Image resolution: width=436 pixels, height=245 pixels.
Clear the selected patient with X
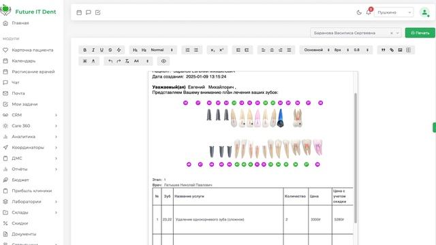(392, 33)
